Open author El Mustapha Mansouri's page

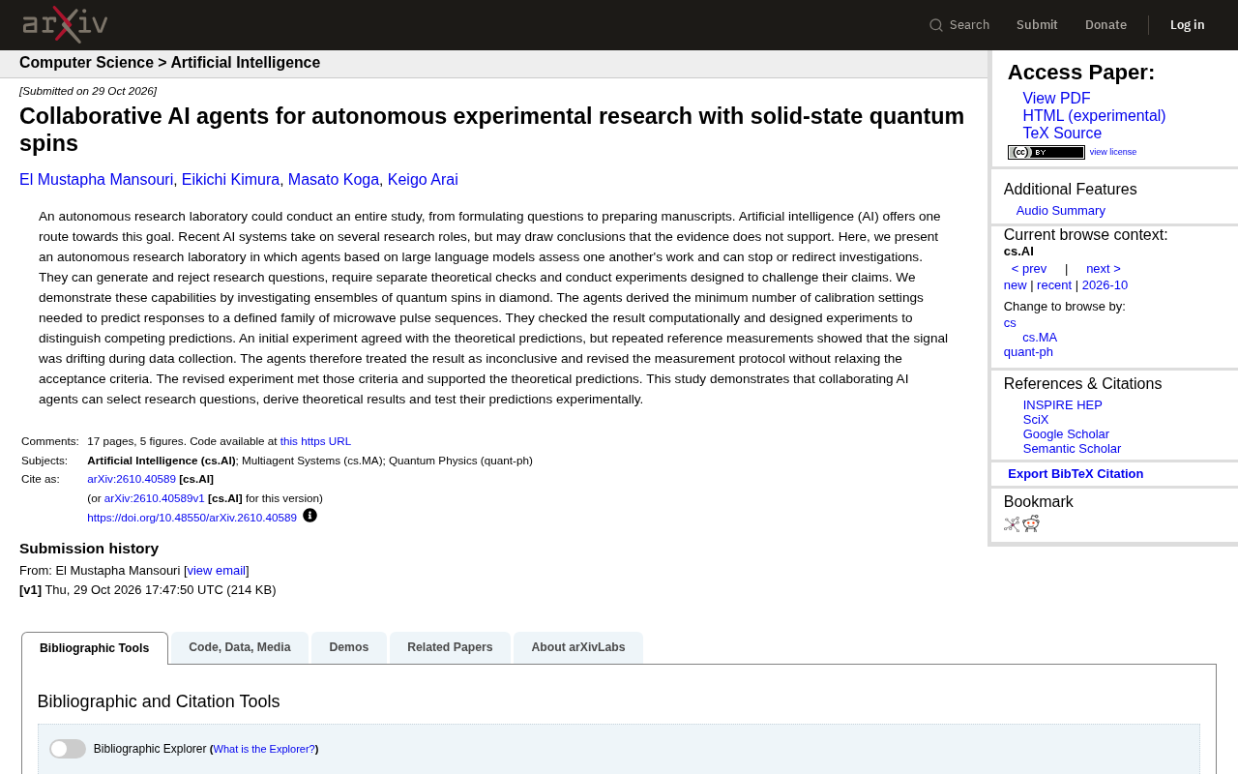click(97, 180)
